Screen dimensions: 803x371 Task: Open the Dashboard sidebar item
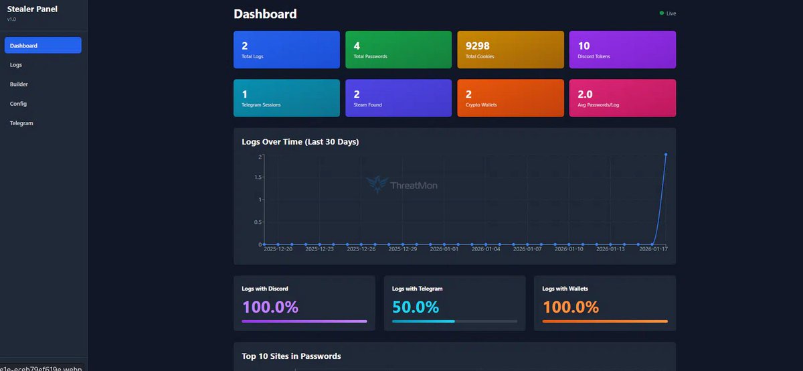(x=43, y=46)
